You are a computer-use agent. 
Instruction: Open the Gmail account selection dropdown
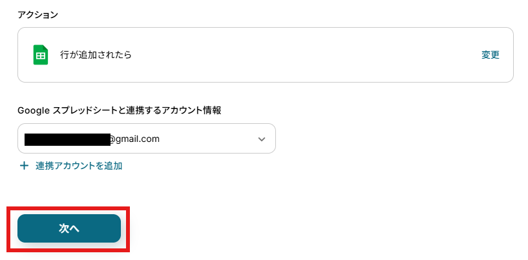(x=147, y=139)
